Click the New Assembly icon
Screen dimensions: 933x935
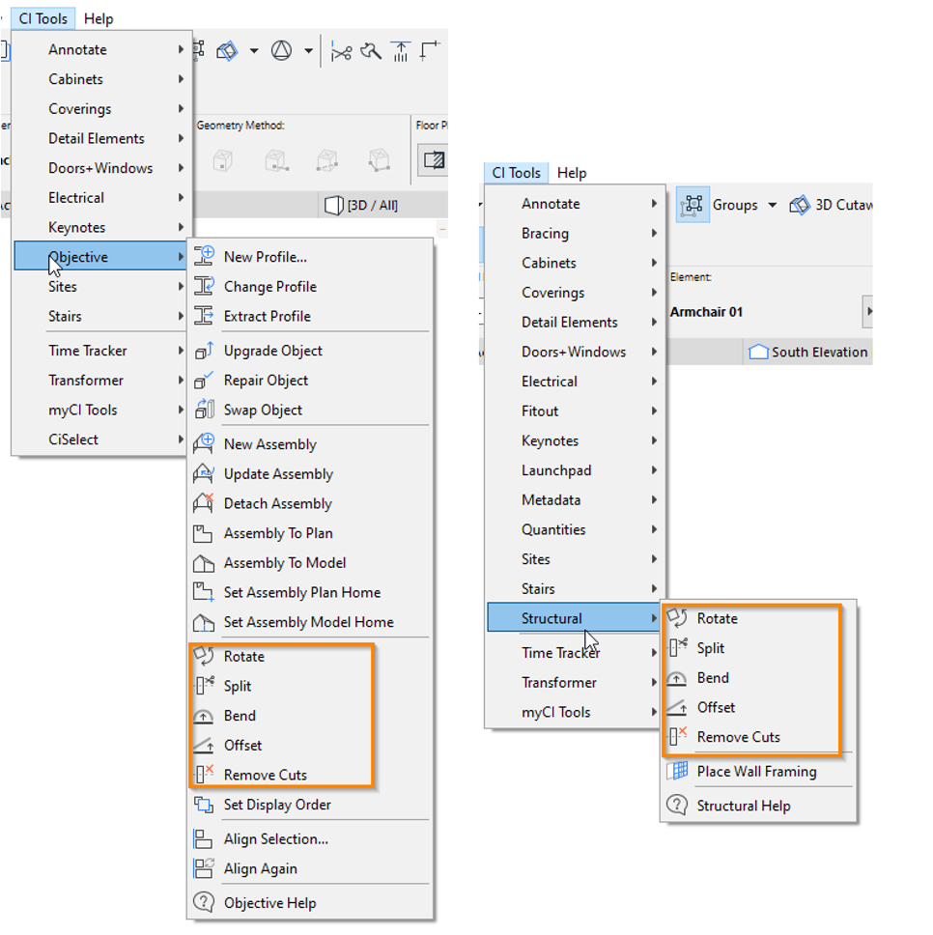(x=204, y=444)
